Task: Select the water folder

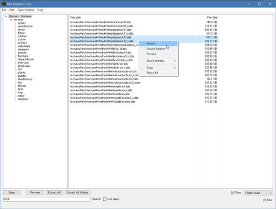Action: (x=21, y=96)
